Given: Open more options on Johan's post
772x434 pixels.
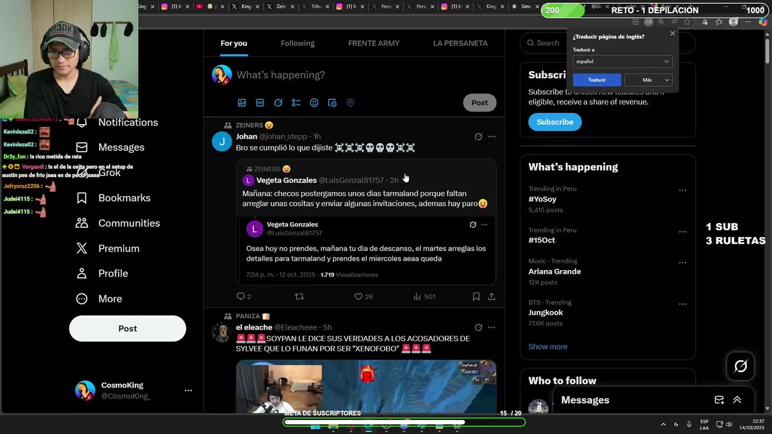Looking at the screenshot, I should pos(492,137).
